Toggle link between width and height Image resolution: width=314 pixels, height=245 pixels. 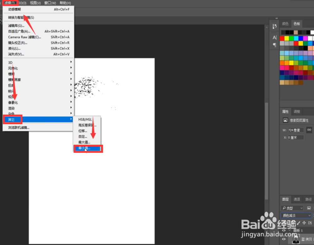tap(309, 130)
